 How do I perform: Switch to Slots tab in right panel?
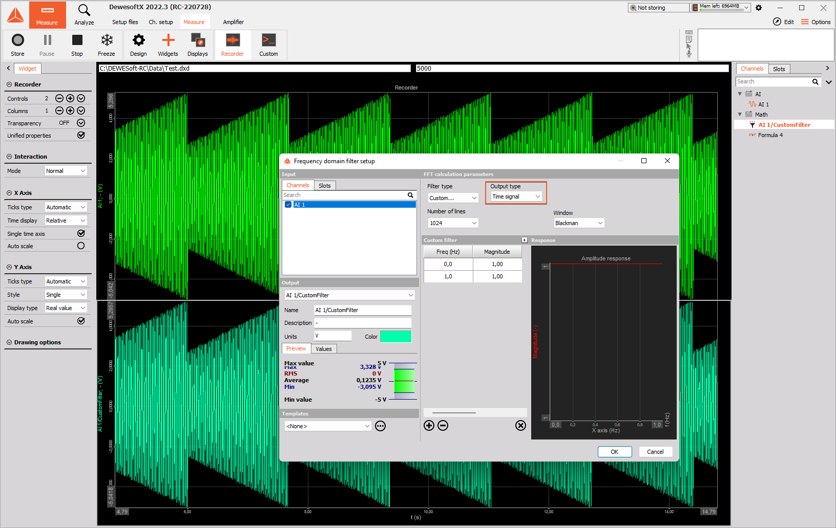(x=779, y=69)
